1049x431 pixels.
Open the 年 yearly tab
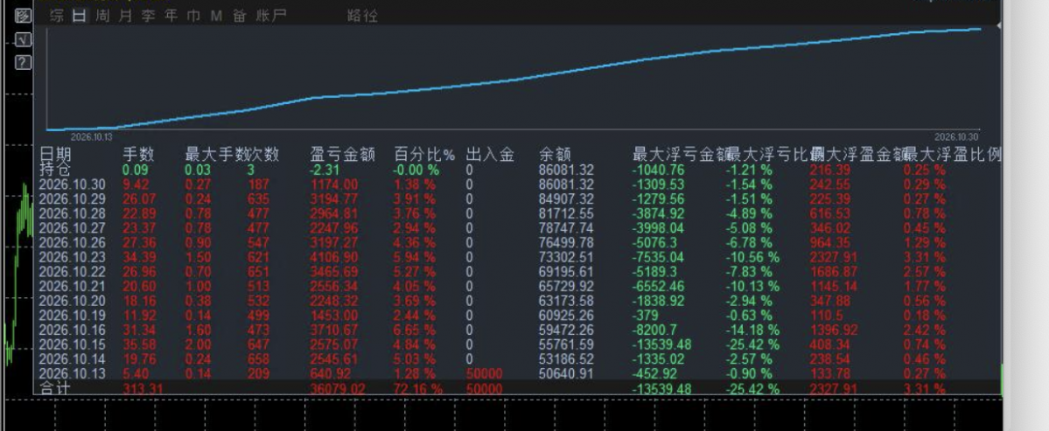click(x=171, y=16)
